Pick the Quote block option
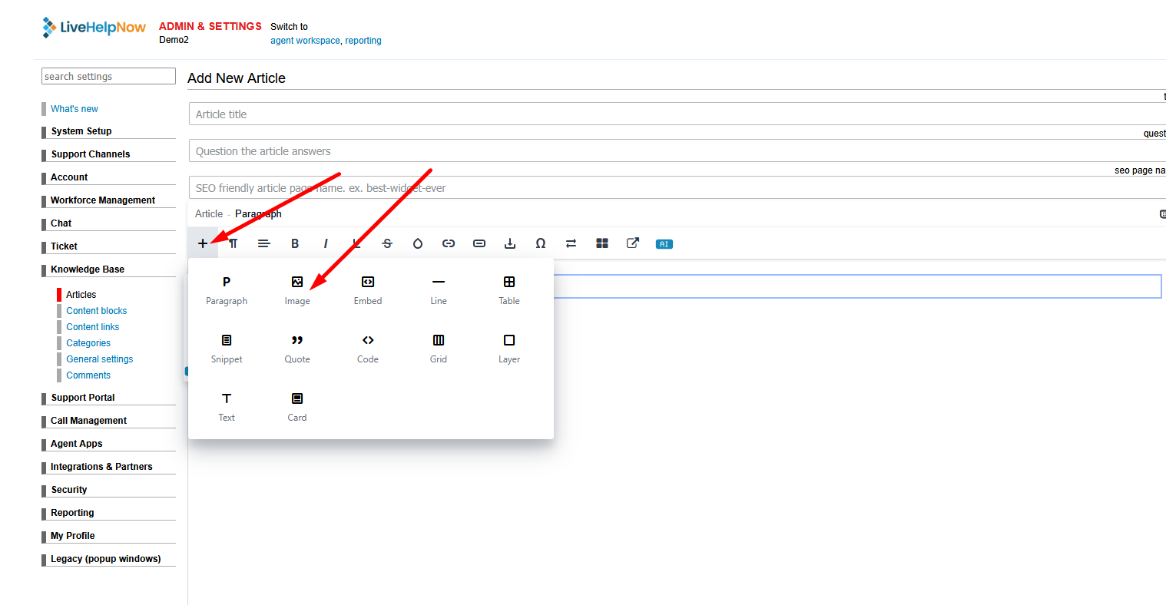This screenshot has height=605, width=1166. [x=297, y=349]
